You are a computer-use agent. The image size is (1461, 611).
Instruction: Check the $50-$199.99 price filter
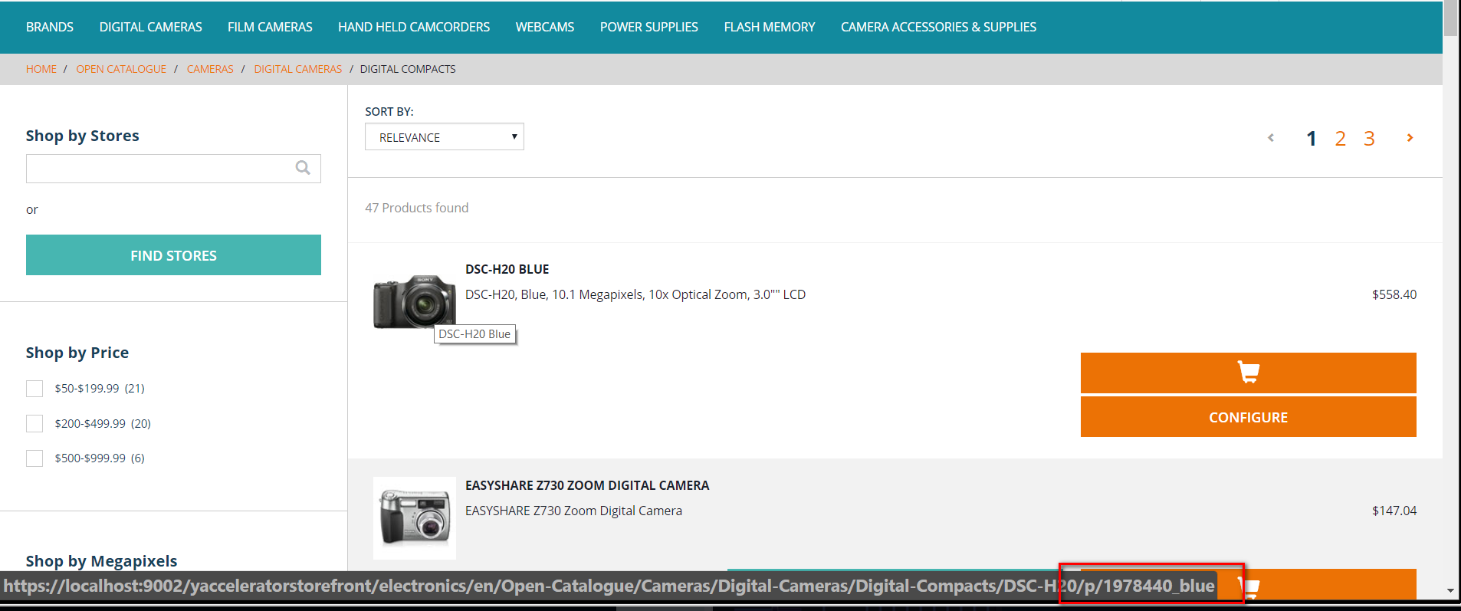click(x=34, y=389)
